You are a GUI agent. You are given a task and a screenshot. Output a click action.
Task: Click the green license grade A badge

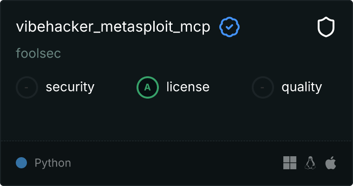(x=148, y=87)
